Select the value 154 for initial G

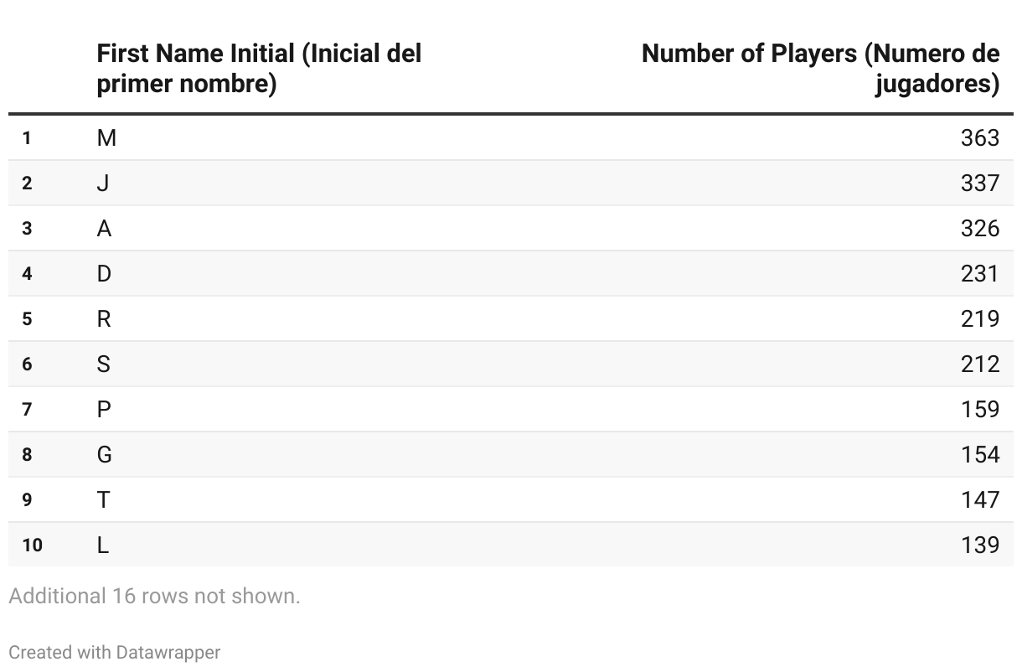pyautogui.click(x=979, y=455)
